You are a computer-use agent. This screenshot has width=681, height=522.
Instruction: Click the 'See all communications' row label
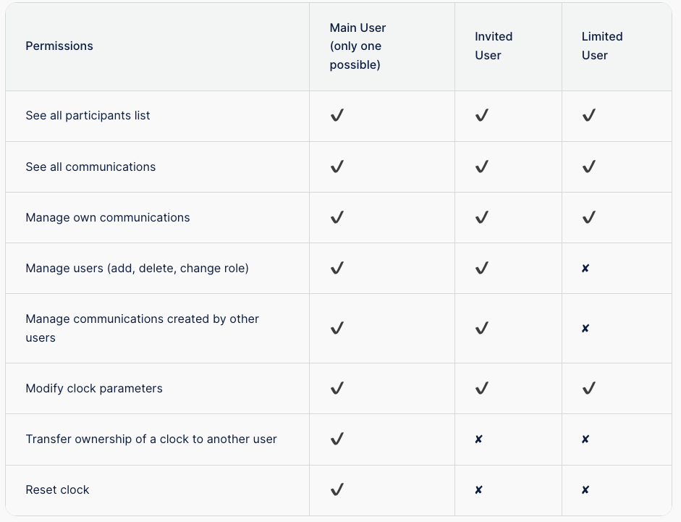90,167
